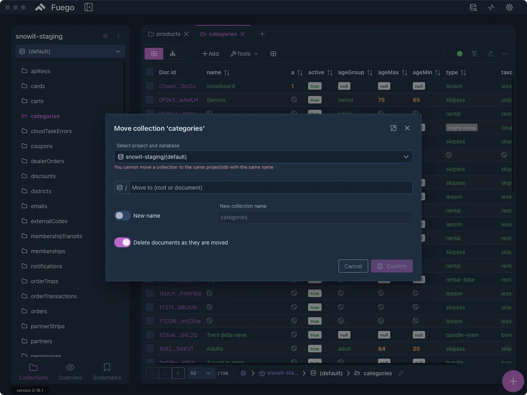Image resolution: width=527 pixels, height=395 pixels.
Task: Click the filter clear icon
Action: click(x=474, y=54)
